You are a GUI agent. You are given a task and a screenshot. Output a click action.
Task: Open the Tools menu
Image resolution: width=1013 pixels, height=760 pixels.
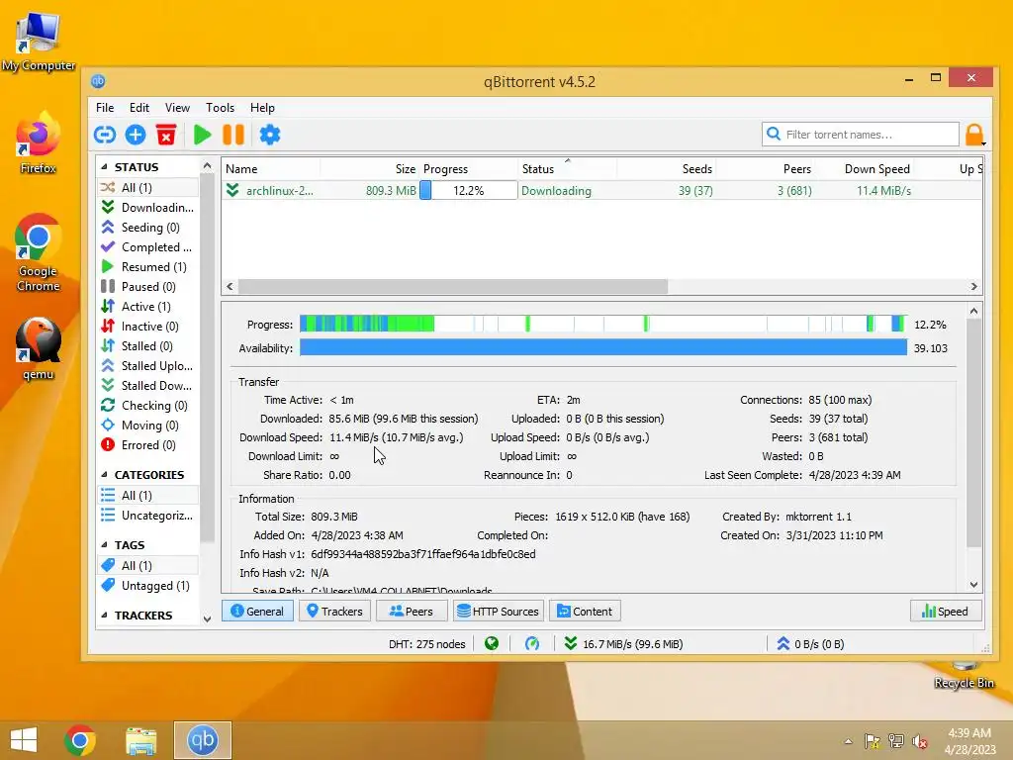(x=220, y=108)
